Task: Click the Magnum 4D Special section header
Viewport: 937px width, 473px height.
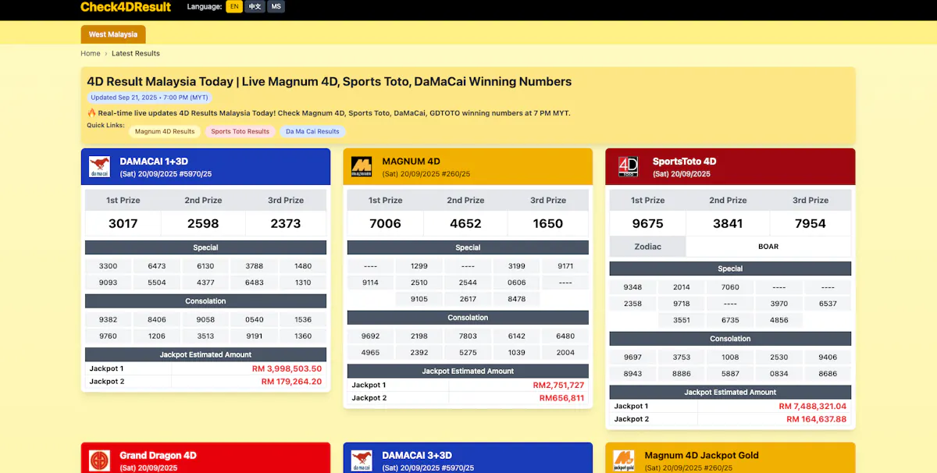Action: click(x=468, y=247)
